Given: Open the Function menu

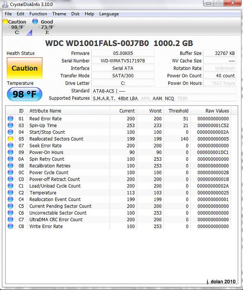Looking at the screenshot, I should click(38, 14).
